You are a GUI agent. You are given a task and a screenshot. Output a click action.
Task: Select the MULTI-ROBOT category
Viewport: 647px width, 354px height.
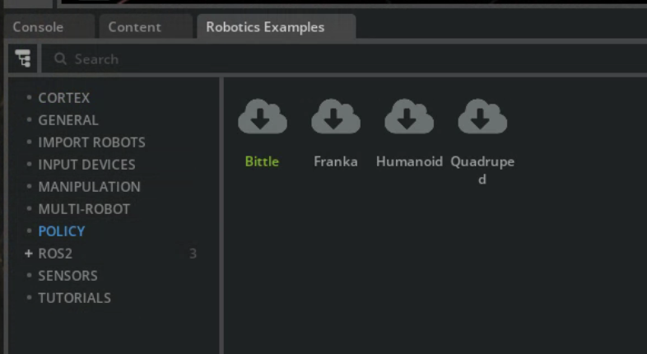point(83,209)
